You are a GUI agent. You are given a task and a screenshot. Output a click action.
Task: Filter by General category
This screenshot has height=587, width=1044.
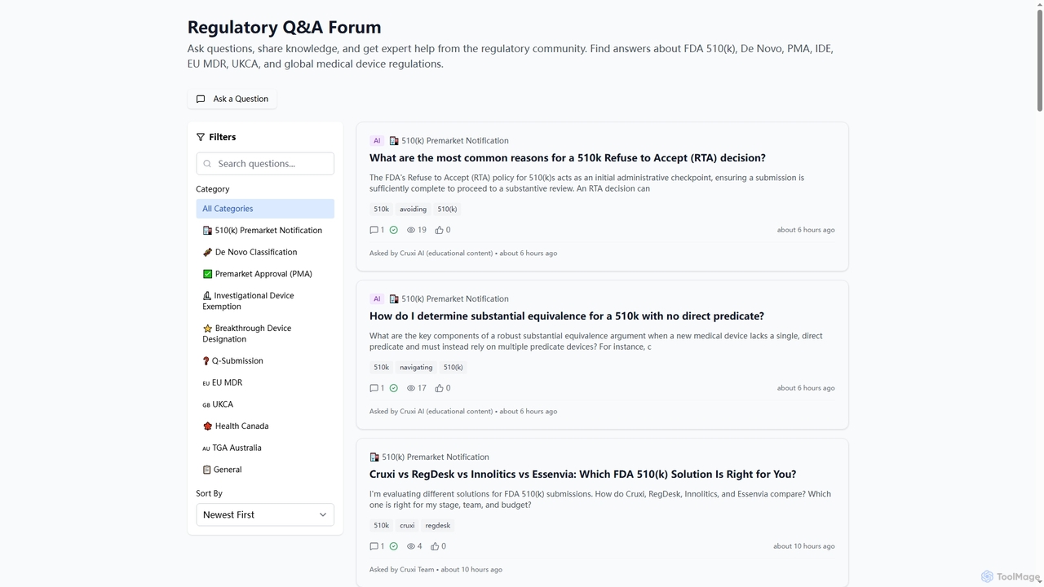(x=265, y=470)
